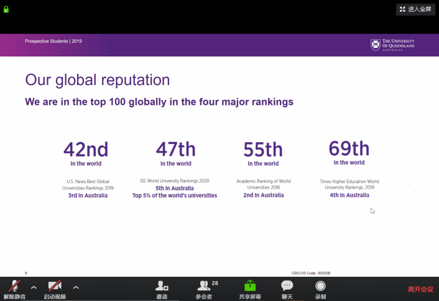The width and height of the screenshot is (439, 301).
Task: Click "3rd in Australia" text
Action: [x=88, y=195]
